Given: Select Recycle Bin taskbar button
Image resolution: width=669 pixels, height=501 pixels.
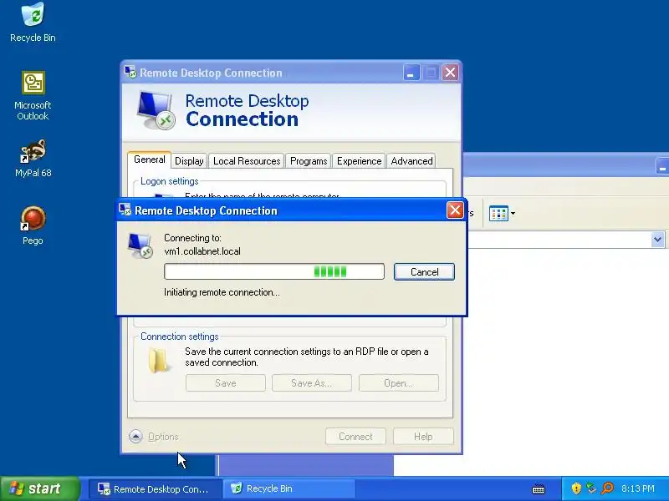Looking at the screenshot, I should [x=289, y=488].
